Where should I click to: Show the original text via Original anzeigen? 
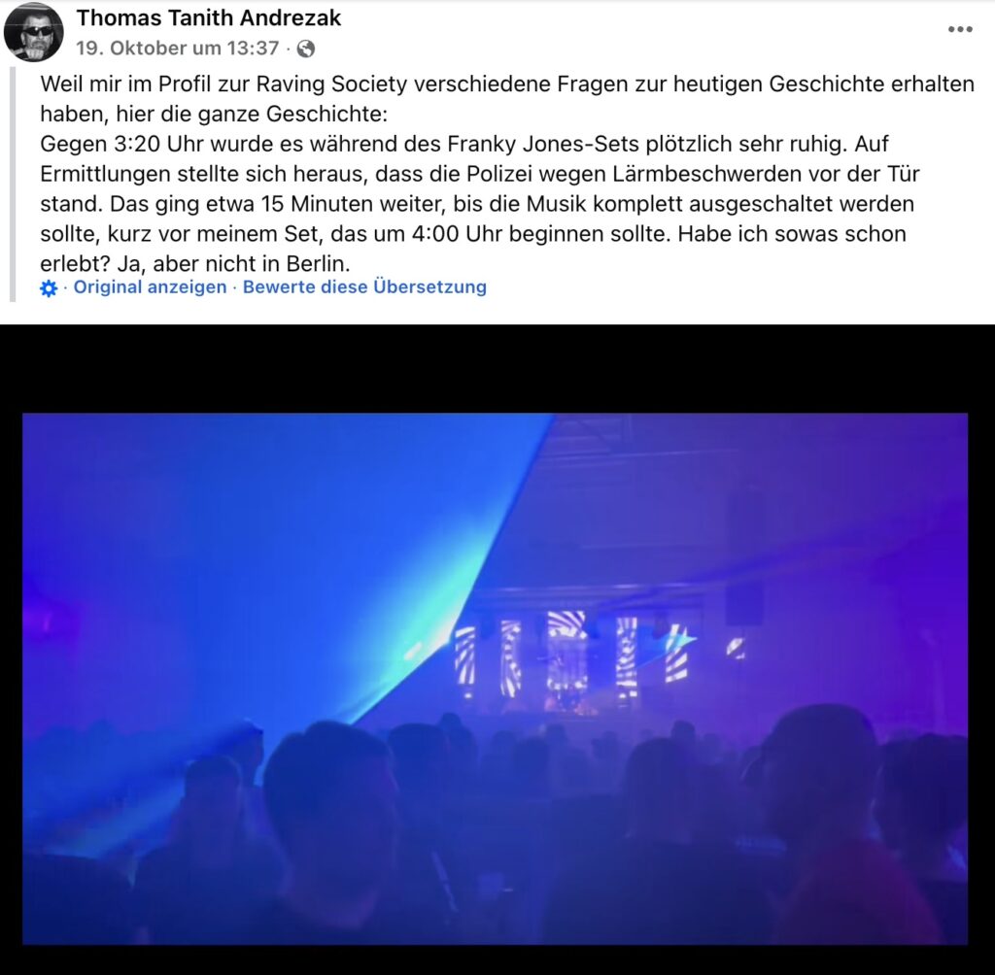point(150,286)
